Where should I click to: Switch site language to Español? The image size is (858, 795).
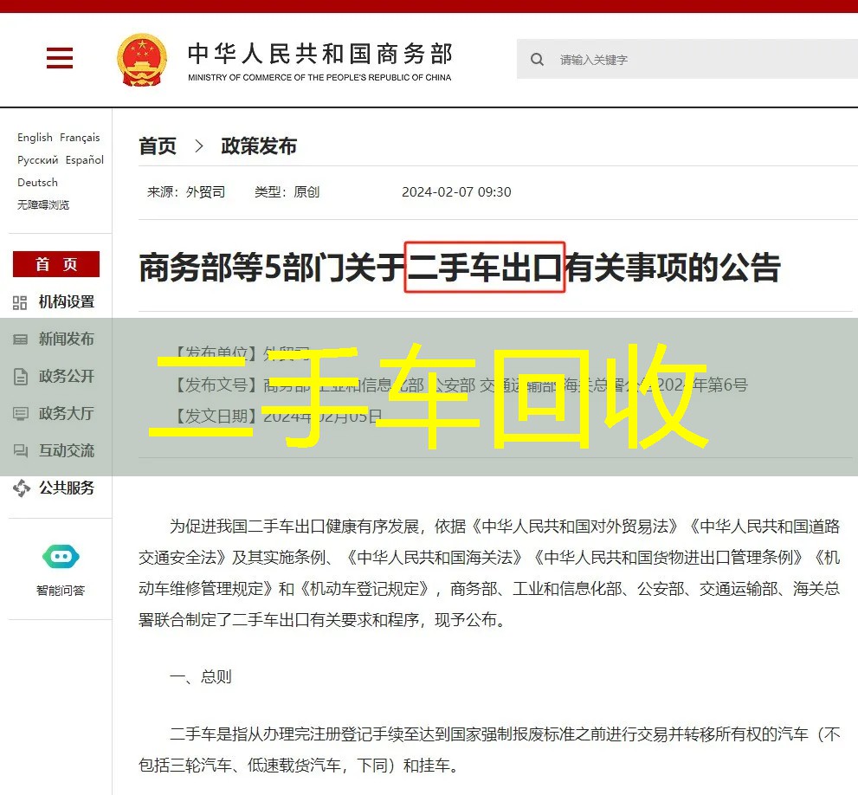(x=85, y=160)
